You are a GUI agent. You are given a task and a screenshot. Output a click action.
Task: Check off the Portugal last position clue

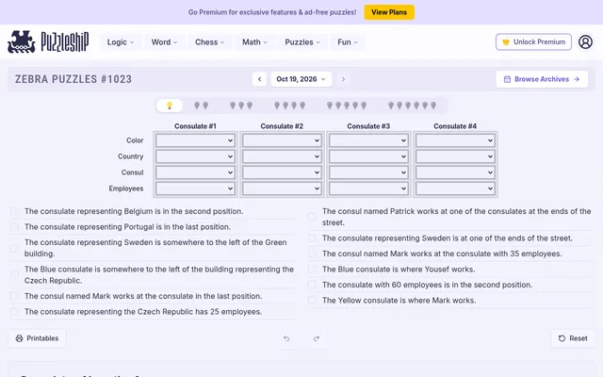click(x=14, y=227)
